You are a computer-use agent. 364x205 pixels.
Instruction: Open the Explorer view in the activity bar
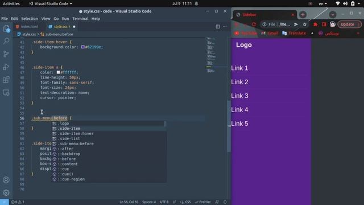click(6, 29)
